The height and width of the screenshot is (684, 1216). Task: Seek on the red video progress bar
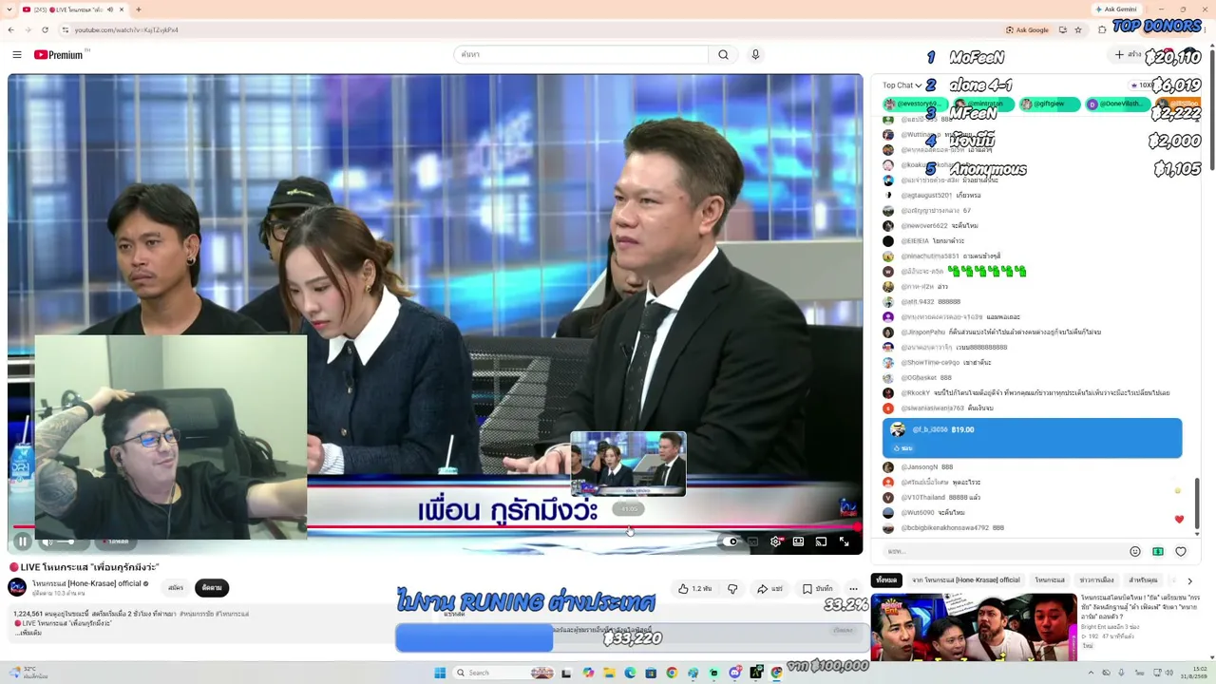435,526
